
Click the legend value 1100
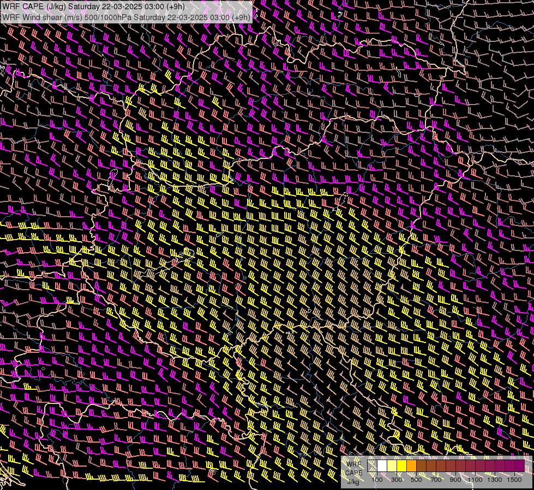475,480
